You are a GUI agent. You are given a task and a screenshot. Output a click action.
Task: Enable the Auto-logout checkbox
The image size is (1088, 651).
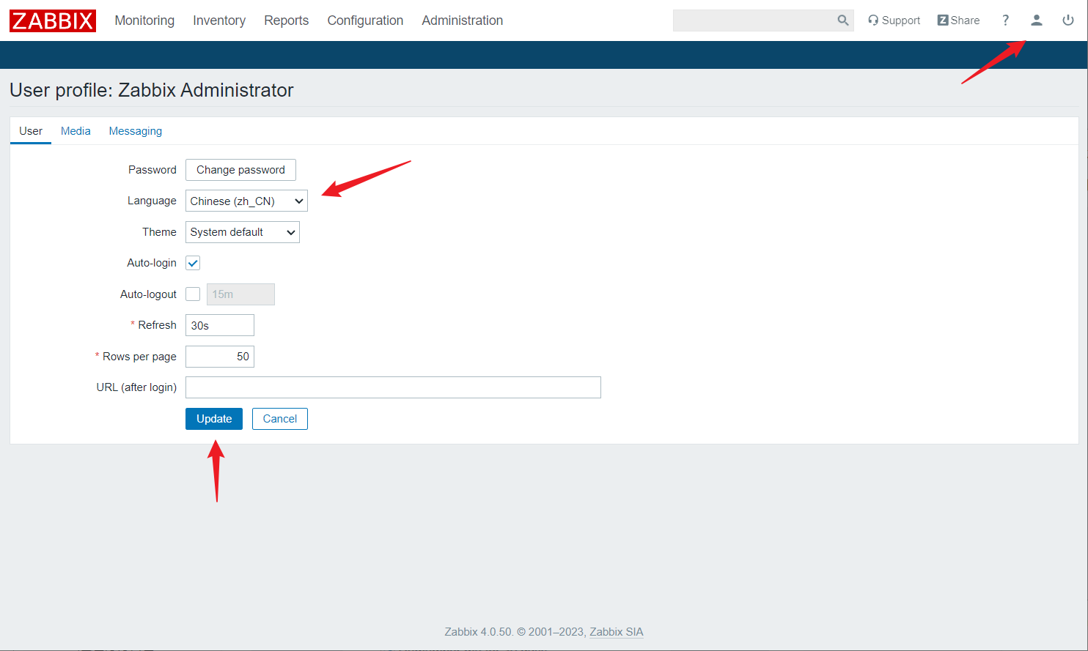point(193,294)
